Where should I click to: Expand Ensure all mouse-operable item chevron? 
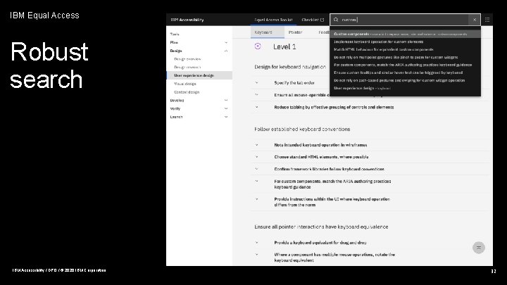[257, 95]
